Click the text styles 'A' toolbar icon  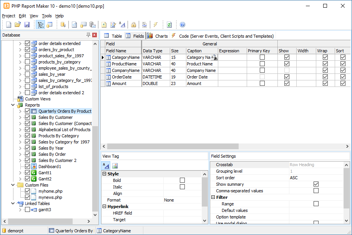(122, 25)
